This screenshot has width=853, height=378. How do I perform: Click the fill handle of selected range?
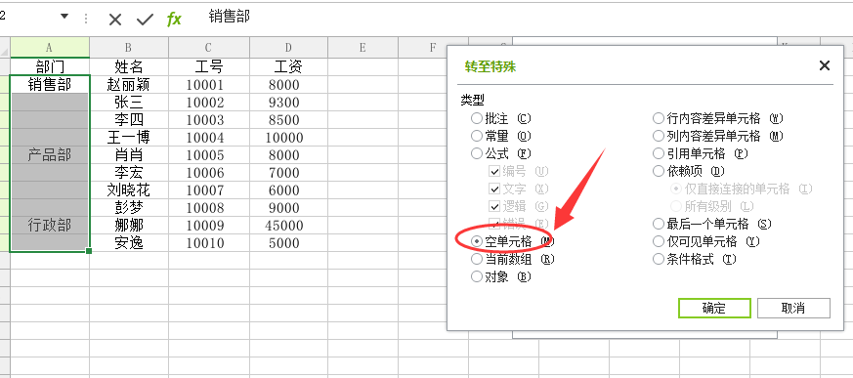[x=89, y=251]
